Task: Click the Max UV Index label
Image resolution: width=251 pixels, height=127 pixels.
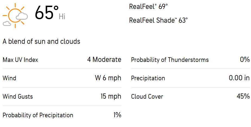Action: [20, 60]
